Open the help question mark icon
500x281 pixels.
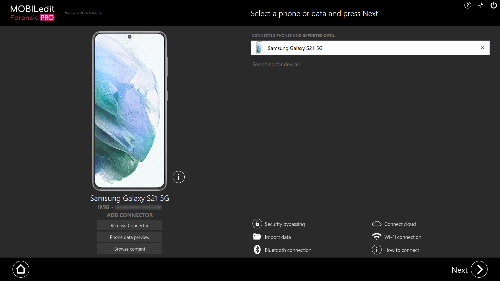point(468,5)
